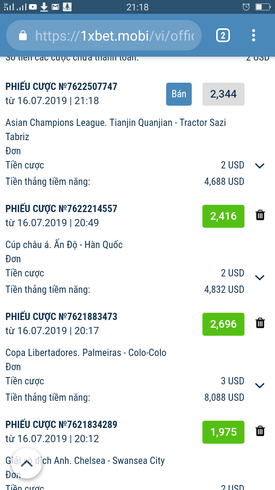The image size is (275, 490).
Task: Tap the download icon in status bar
Action: [x=44, y=7]
